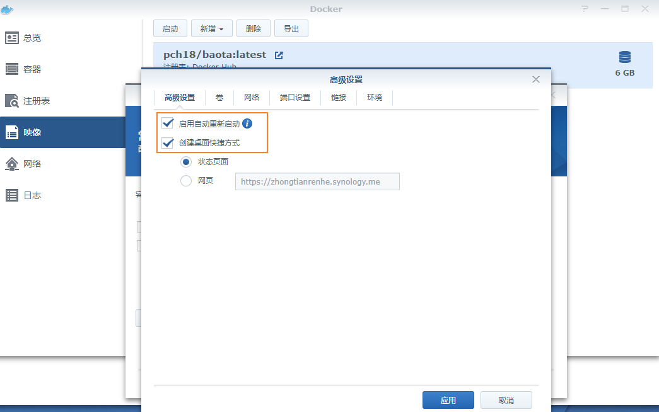Select the 状态页面 radio button
The image size is (659, 412).
coord(186,162)
